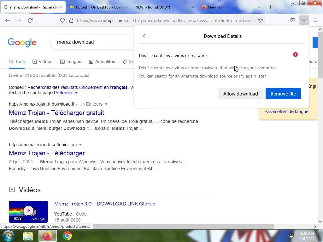Screen dimensions: 323x242
Task: Open the Windows Start menu
Action: 8,236
